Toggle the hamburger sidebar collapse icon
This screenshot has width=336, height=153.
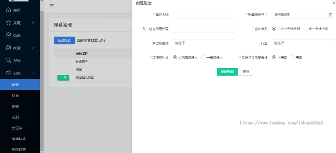52,6
